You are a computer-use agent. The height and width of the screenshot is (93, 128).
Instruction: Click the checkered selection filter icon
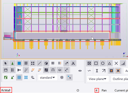point(62,77)
